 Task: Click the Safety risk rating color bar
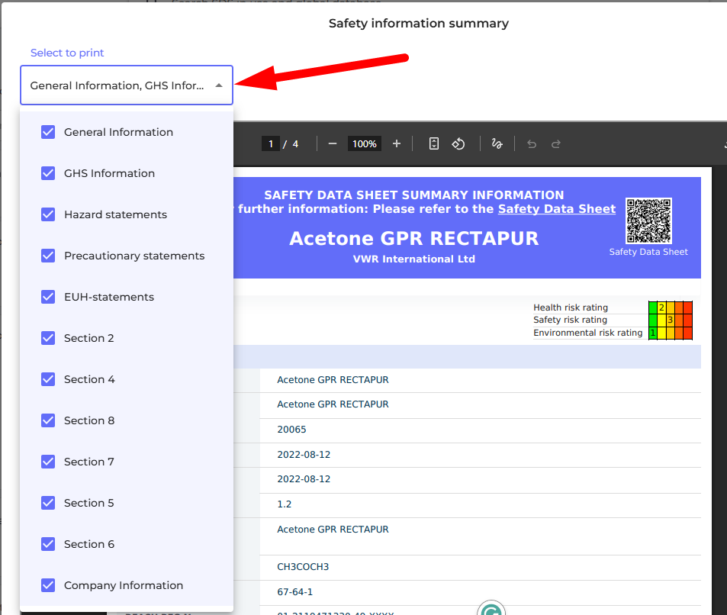[x=671, y=320]
